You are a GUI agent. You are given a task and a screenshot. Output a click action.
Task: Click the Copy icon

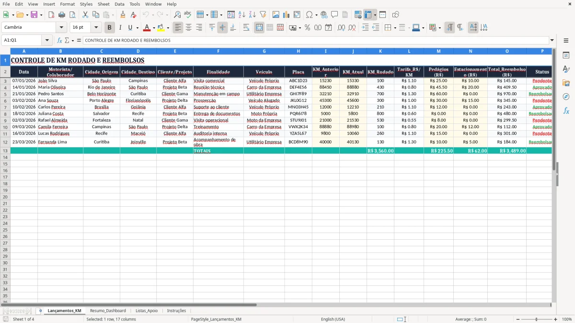95,15
